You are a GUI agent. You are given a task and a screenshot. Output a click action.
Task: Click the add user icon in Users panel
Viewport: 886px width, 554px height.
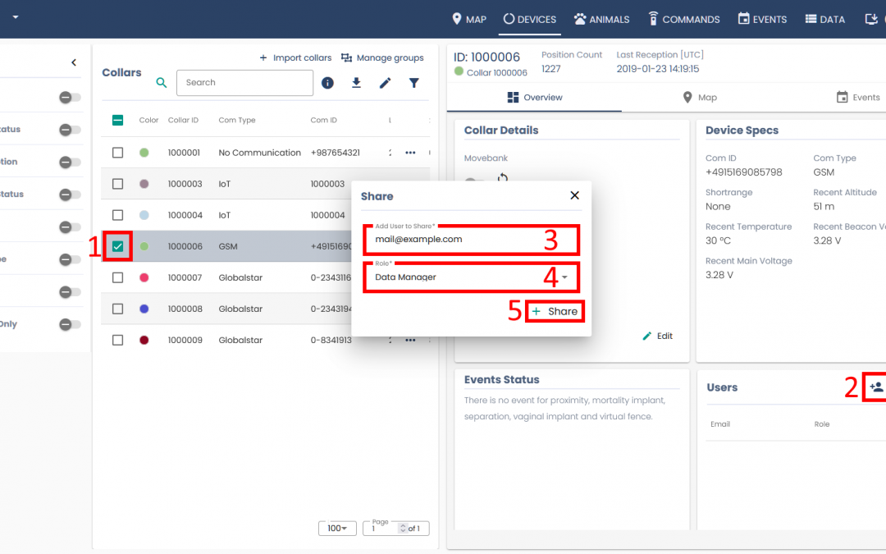coord(876,387)
